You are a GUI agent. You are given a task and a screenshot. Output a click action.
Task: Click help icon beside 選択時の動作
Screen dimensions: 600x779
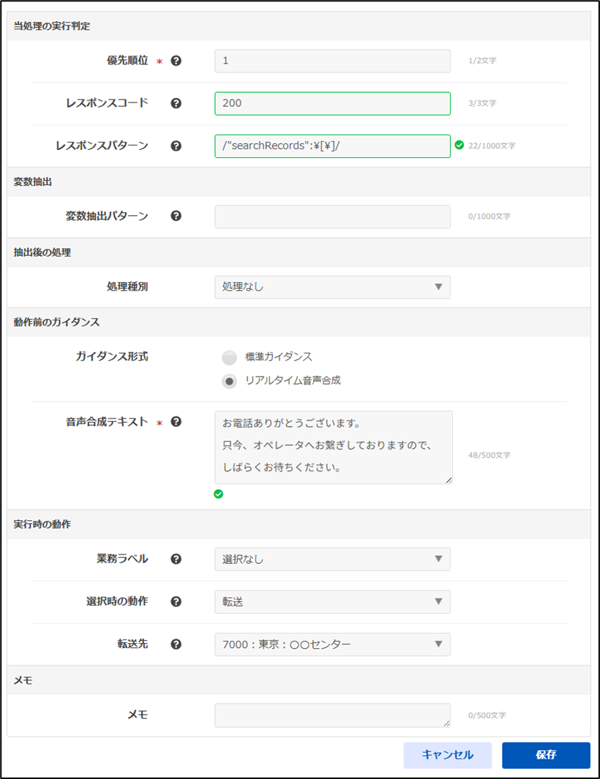point(176,601)
